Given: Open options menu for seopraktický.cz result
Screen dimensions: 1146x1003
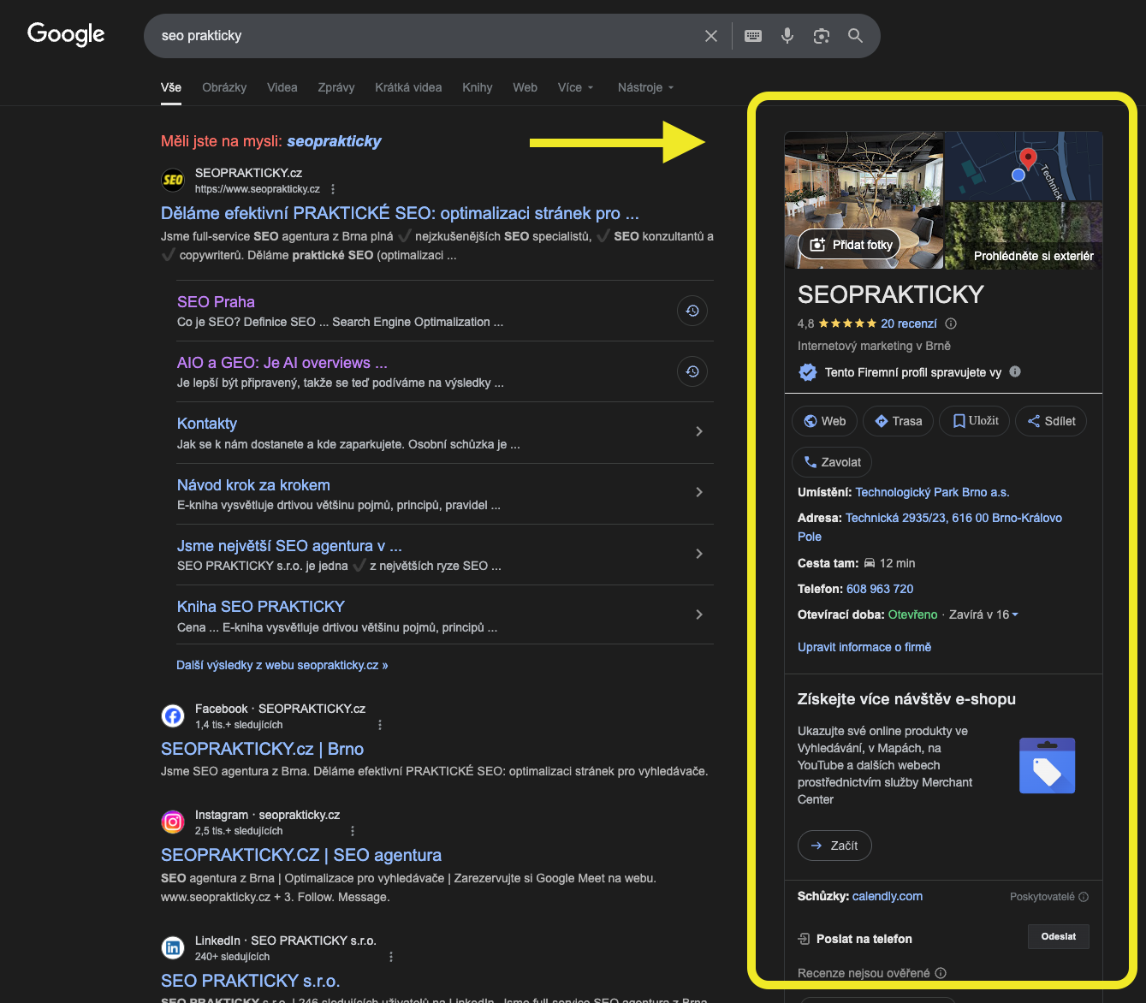Looking at the screenshot, I should click(x=333, y=189).
